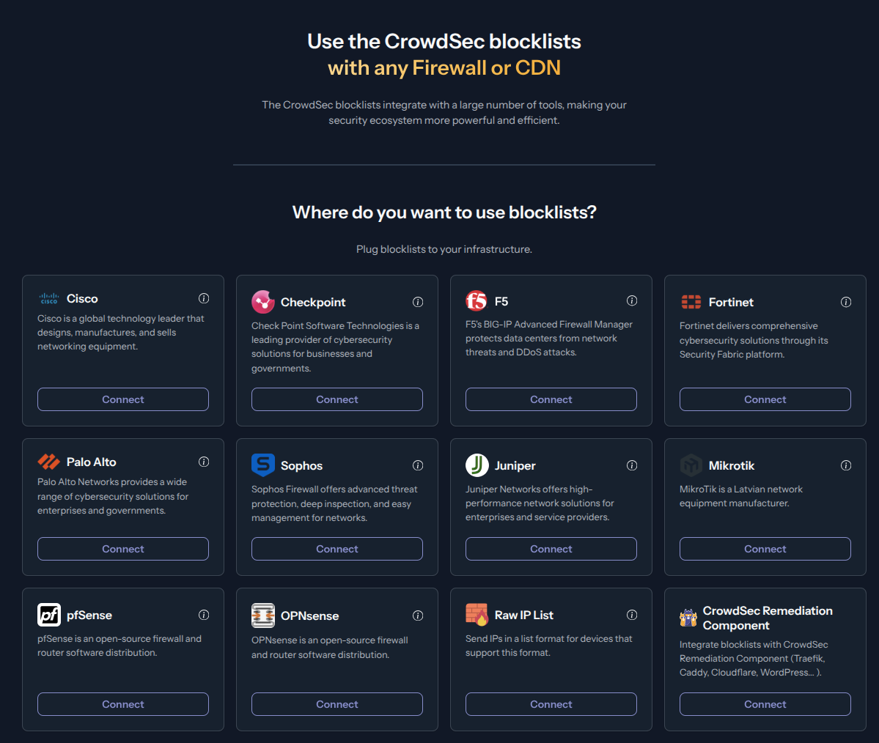Image resolution: width=879 pixels, height=743 pixels.
Task: Connect the Juniper integration
Action: point(551,548)
